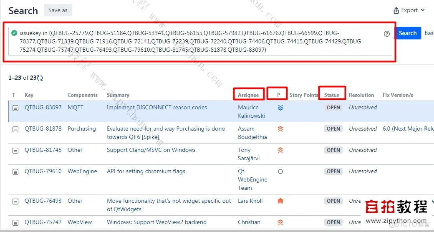Open assignee Qt WebEngine Team profile
This screenshot has width=434, height=232.
253,180
